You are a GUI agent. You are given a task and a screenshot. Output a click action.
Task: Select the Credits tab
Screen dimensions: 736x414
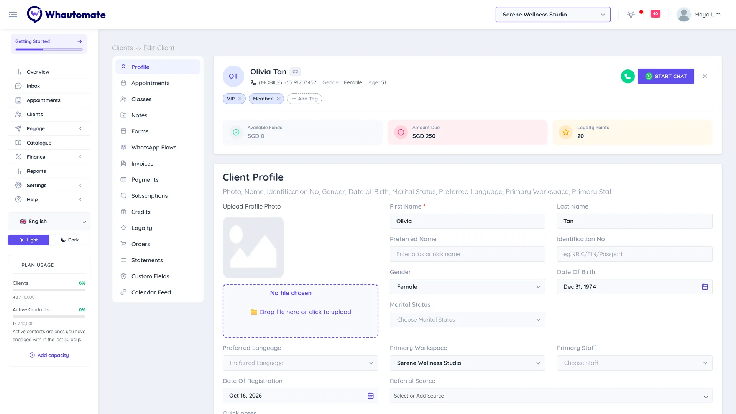pos(158,212)
